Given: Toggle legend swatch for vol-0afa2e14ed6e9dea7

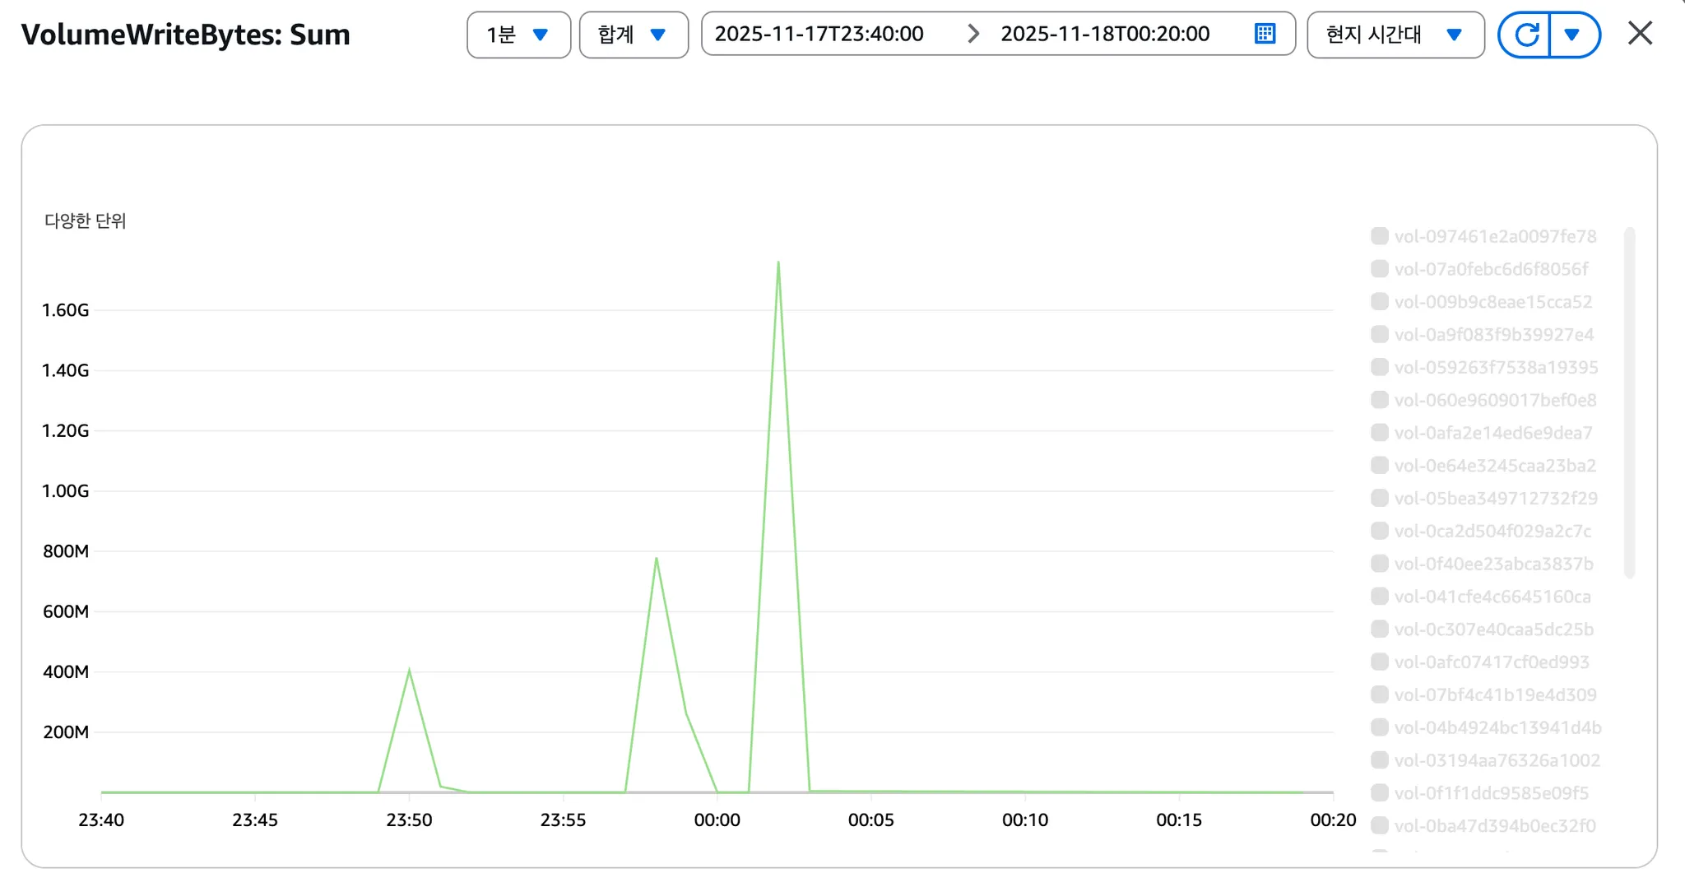Looking at the screenshot, I should click(x=1380, y=433).
